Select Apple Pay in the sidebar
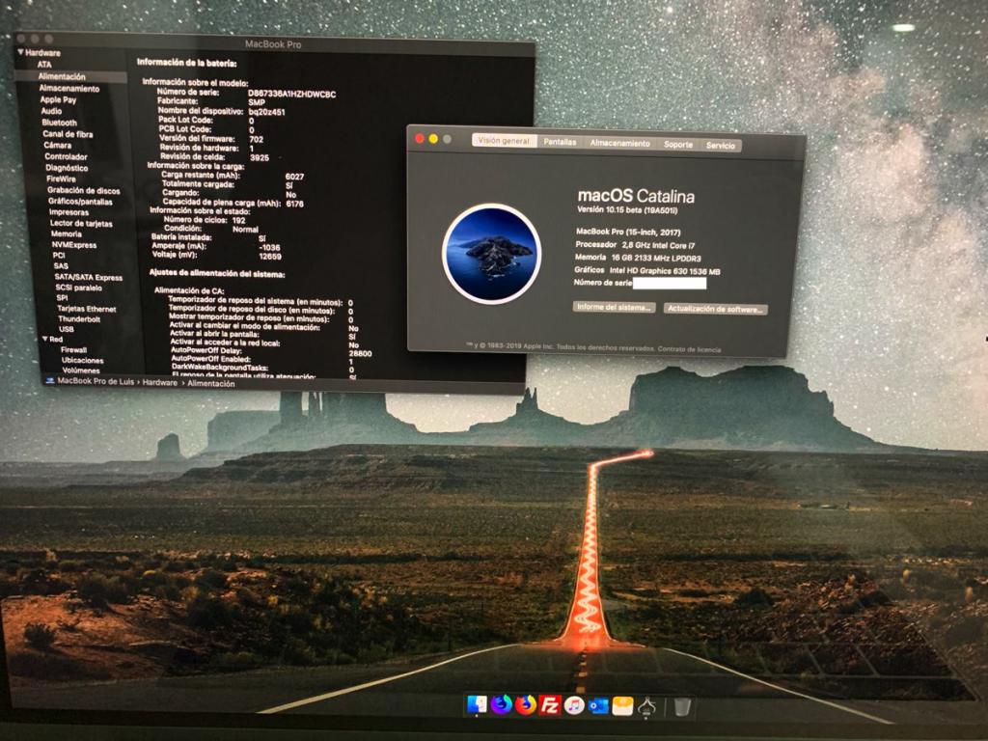This screenshot has width=988, height=741. click(58, 99)
